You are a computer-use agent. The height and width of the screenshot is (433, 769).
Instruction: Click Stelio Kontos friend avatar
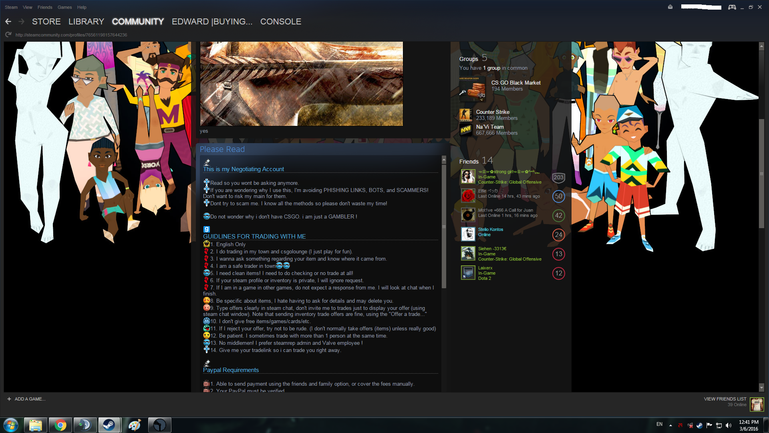[x=468, y=234]
